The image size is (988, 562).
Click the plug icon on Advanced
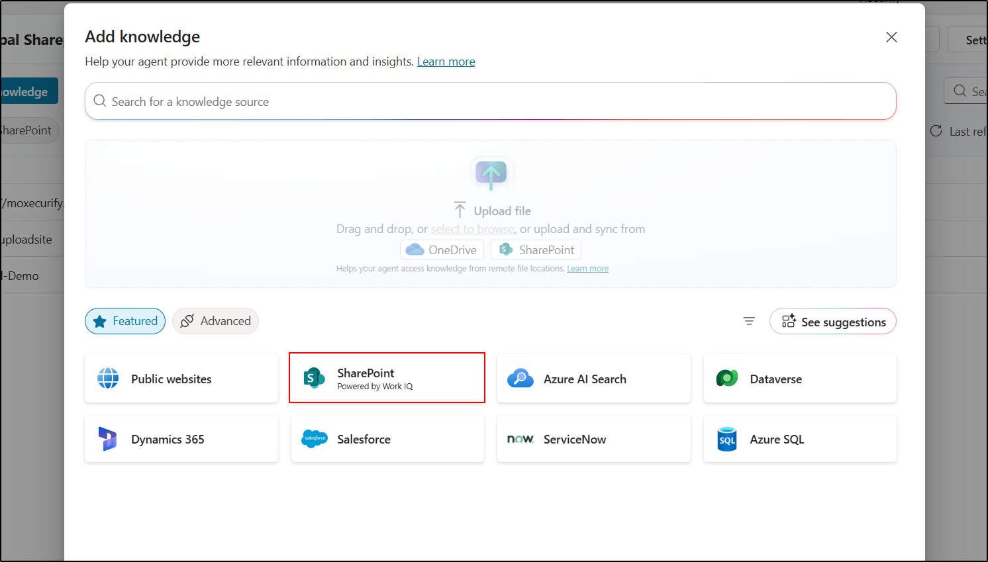pyautogui.click(x=187, y=321)
